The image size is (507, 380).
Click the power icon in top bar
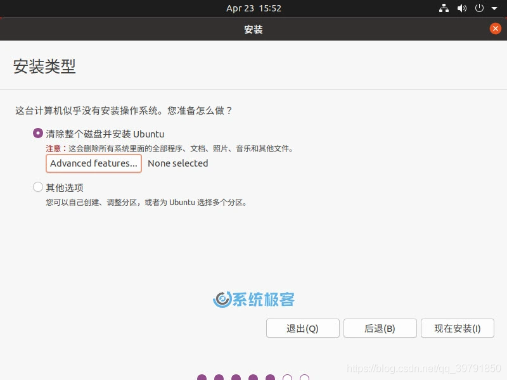tap(479, 8)
